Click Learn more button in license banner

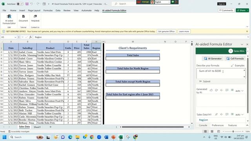(x=184, y=31)
